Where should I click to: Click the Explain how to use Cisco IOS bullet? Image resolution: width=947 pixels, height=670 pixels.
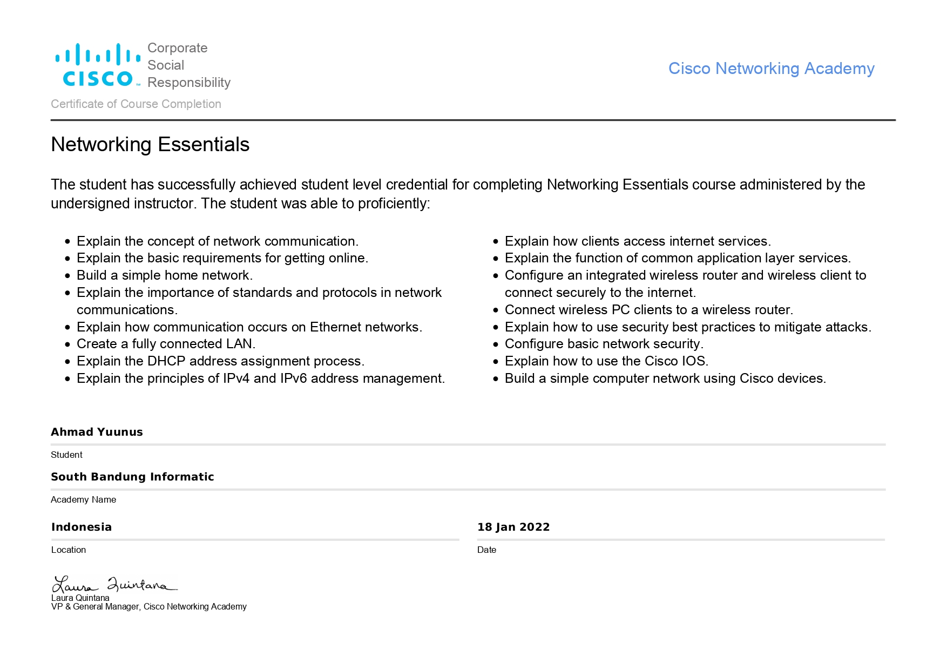(606, 361)
